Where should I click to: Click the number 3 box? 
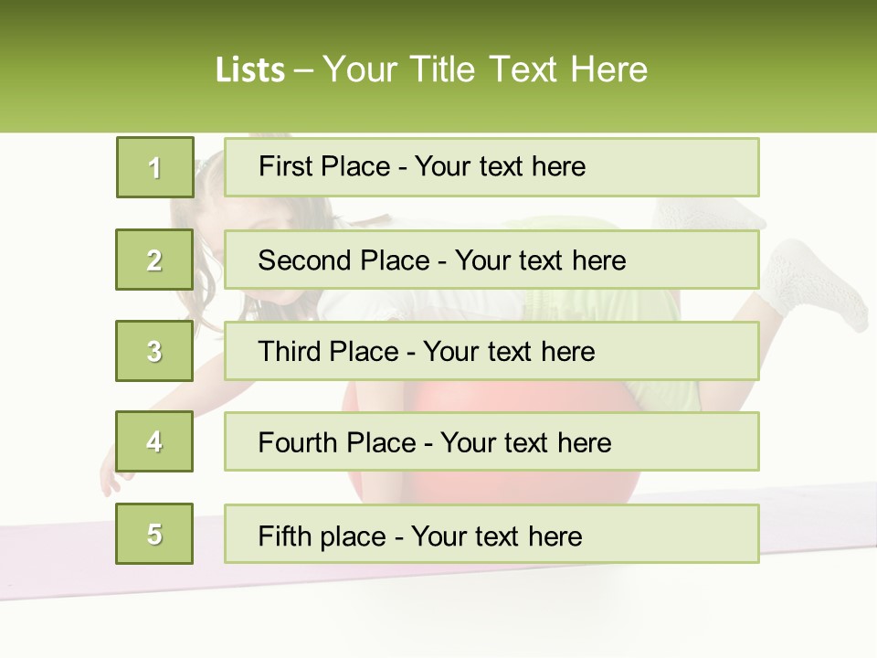pos(154,351)
